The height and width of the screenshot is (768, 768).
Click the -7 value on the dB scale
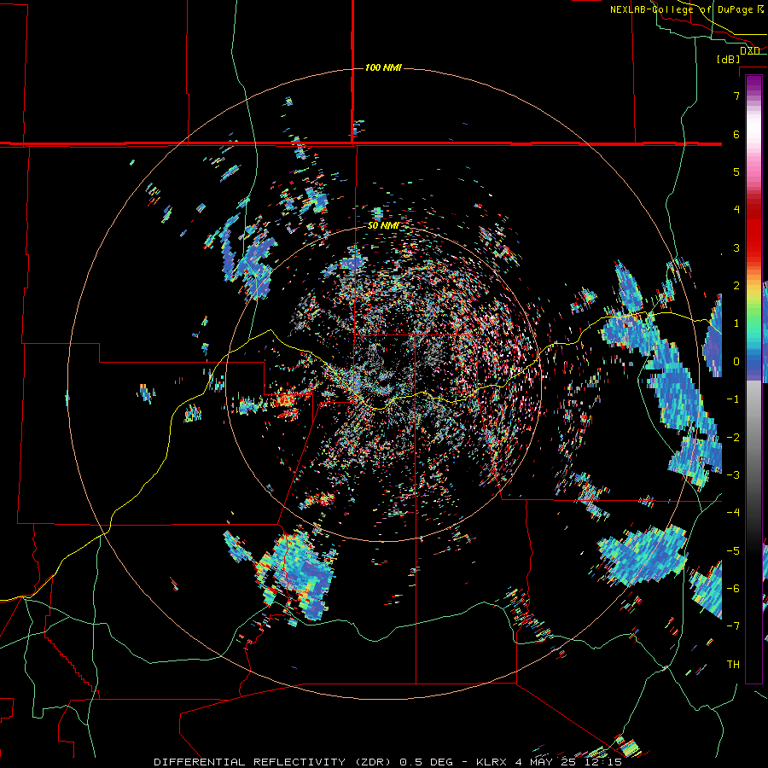[x=733, y=626]
